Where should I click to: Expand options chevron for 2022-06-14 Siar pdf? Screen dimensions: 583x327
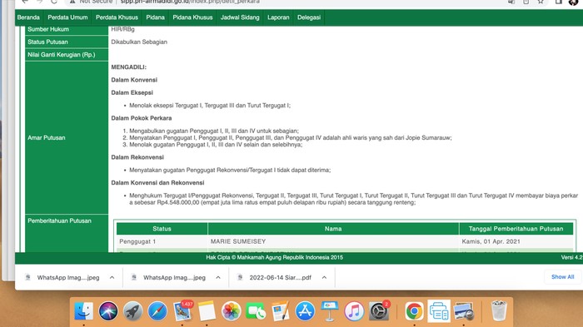coord(324,277)
